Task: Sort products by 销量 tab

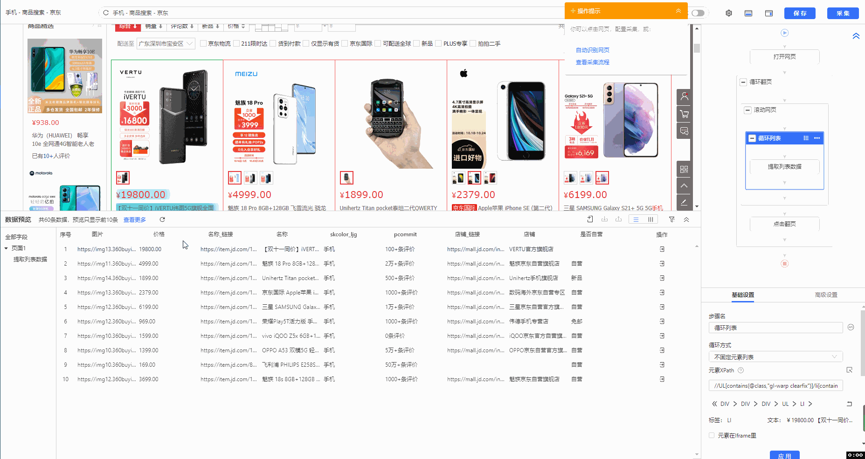Action: tap(154, 27)
